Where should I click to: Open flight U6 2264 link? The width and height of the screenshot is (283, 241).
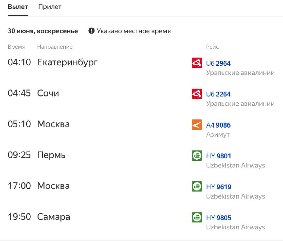(218, 94)
